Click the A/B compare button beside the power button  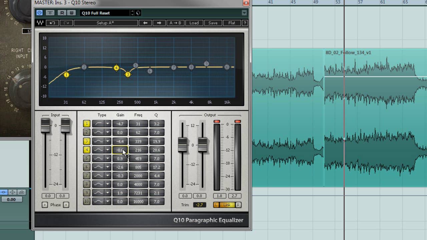[50, 13]
